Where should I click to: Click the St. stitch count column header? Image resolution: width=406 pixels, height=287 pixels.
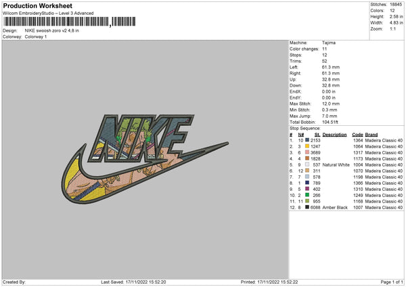317,135
